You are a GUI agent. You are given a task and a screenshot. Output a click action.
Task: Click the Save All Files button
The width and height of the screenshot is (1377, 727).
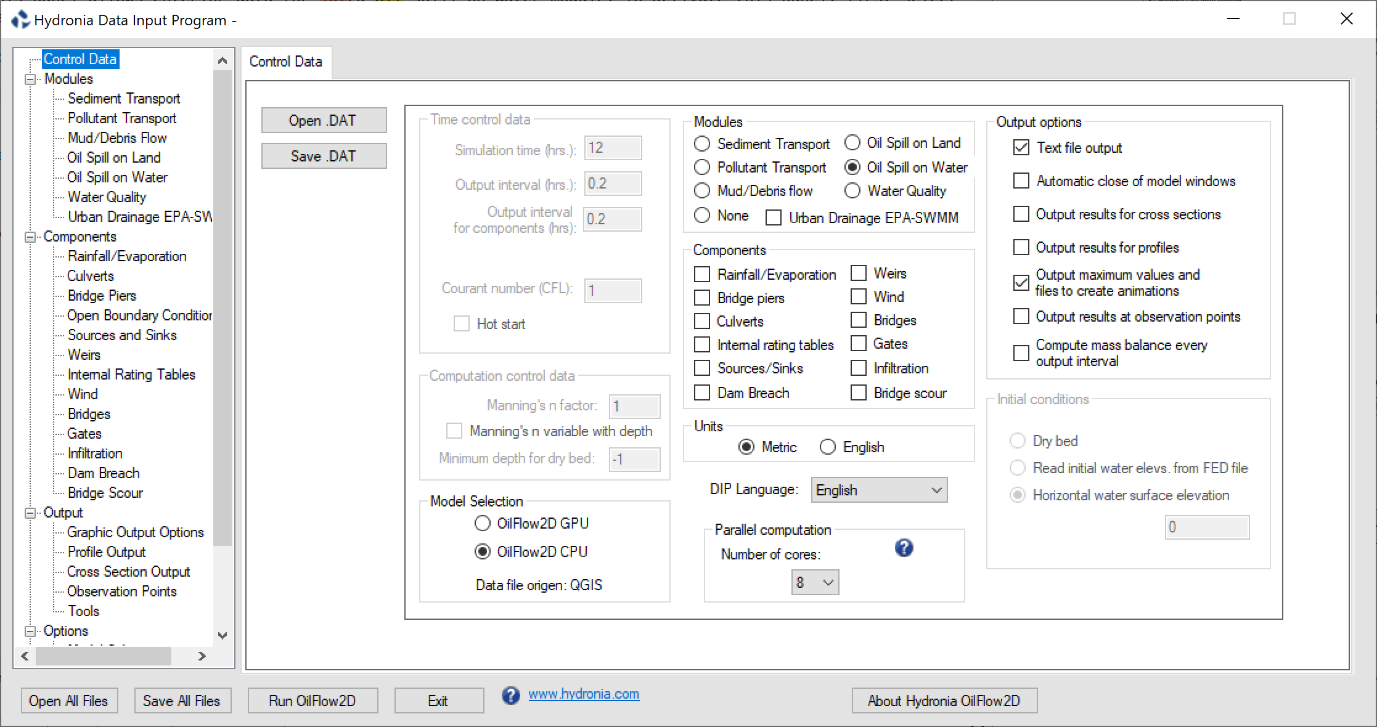pos(182,701)
